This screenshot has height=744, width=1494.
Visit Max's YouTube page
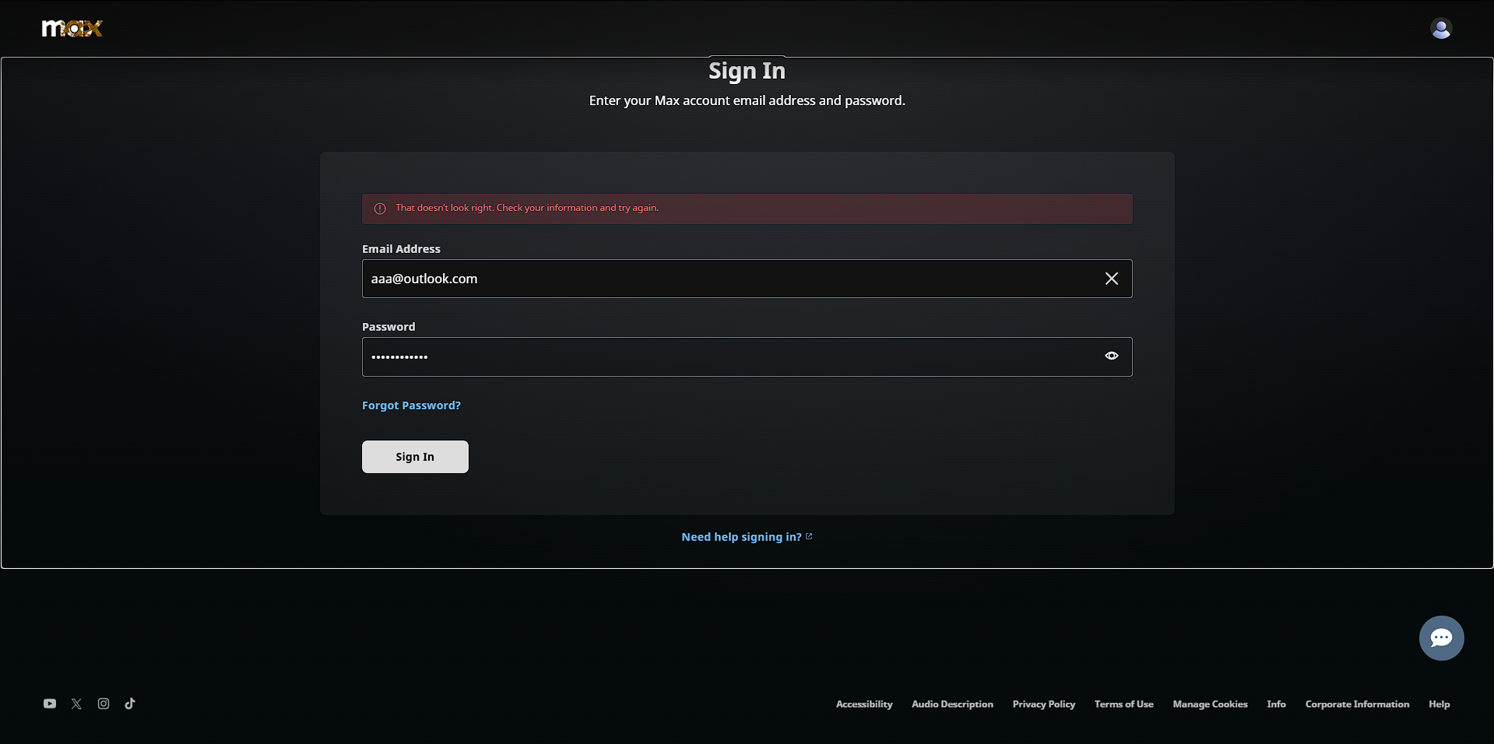(x=50, y=704)
